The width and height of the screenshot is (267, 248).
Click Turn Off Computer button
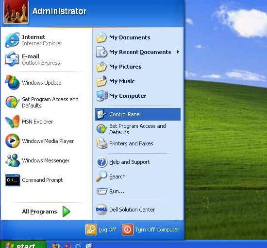pyautogui.click(x=150, y=230)
